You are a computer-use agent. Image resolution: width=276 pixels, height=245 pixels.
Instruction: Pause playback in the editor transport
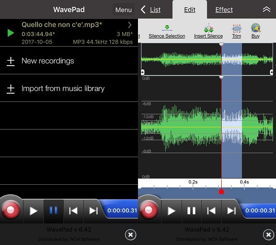(191, 211)
